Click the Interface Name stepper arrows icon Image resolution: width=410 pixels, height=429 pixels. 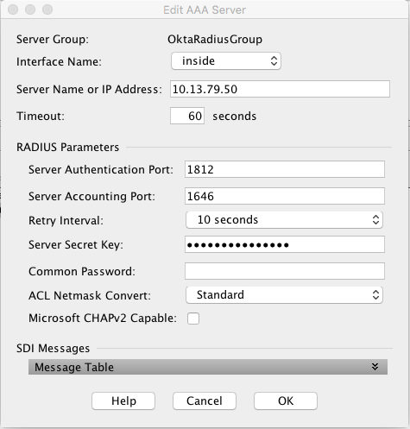(274, 61)
